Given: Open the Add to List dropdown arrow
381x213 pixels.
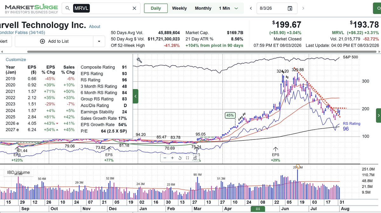Looking at the screenshot, I should pos(99,41).
